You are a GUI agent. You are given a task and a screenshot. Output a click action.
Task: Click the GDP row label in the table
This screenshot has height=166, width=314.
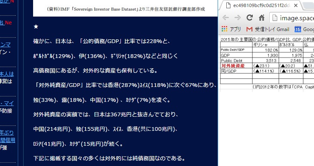236,55
